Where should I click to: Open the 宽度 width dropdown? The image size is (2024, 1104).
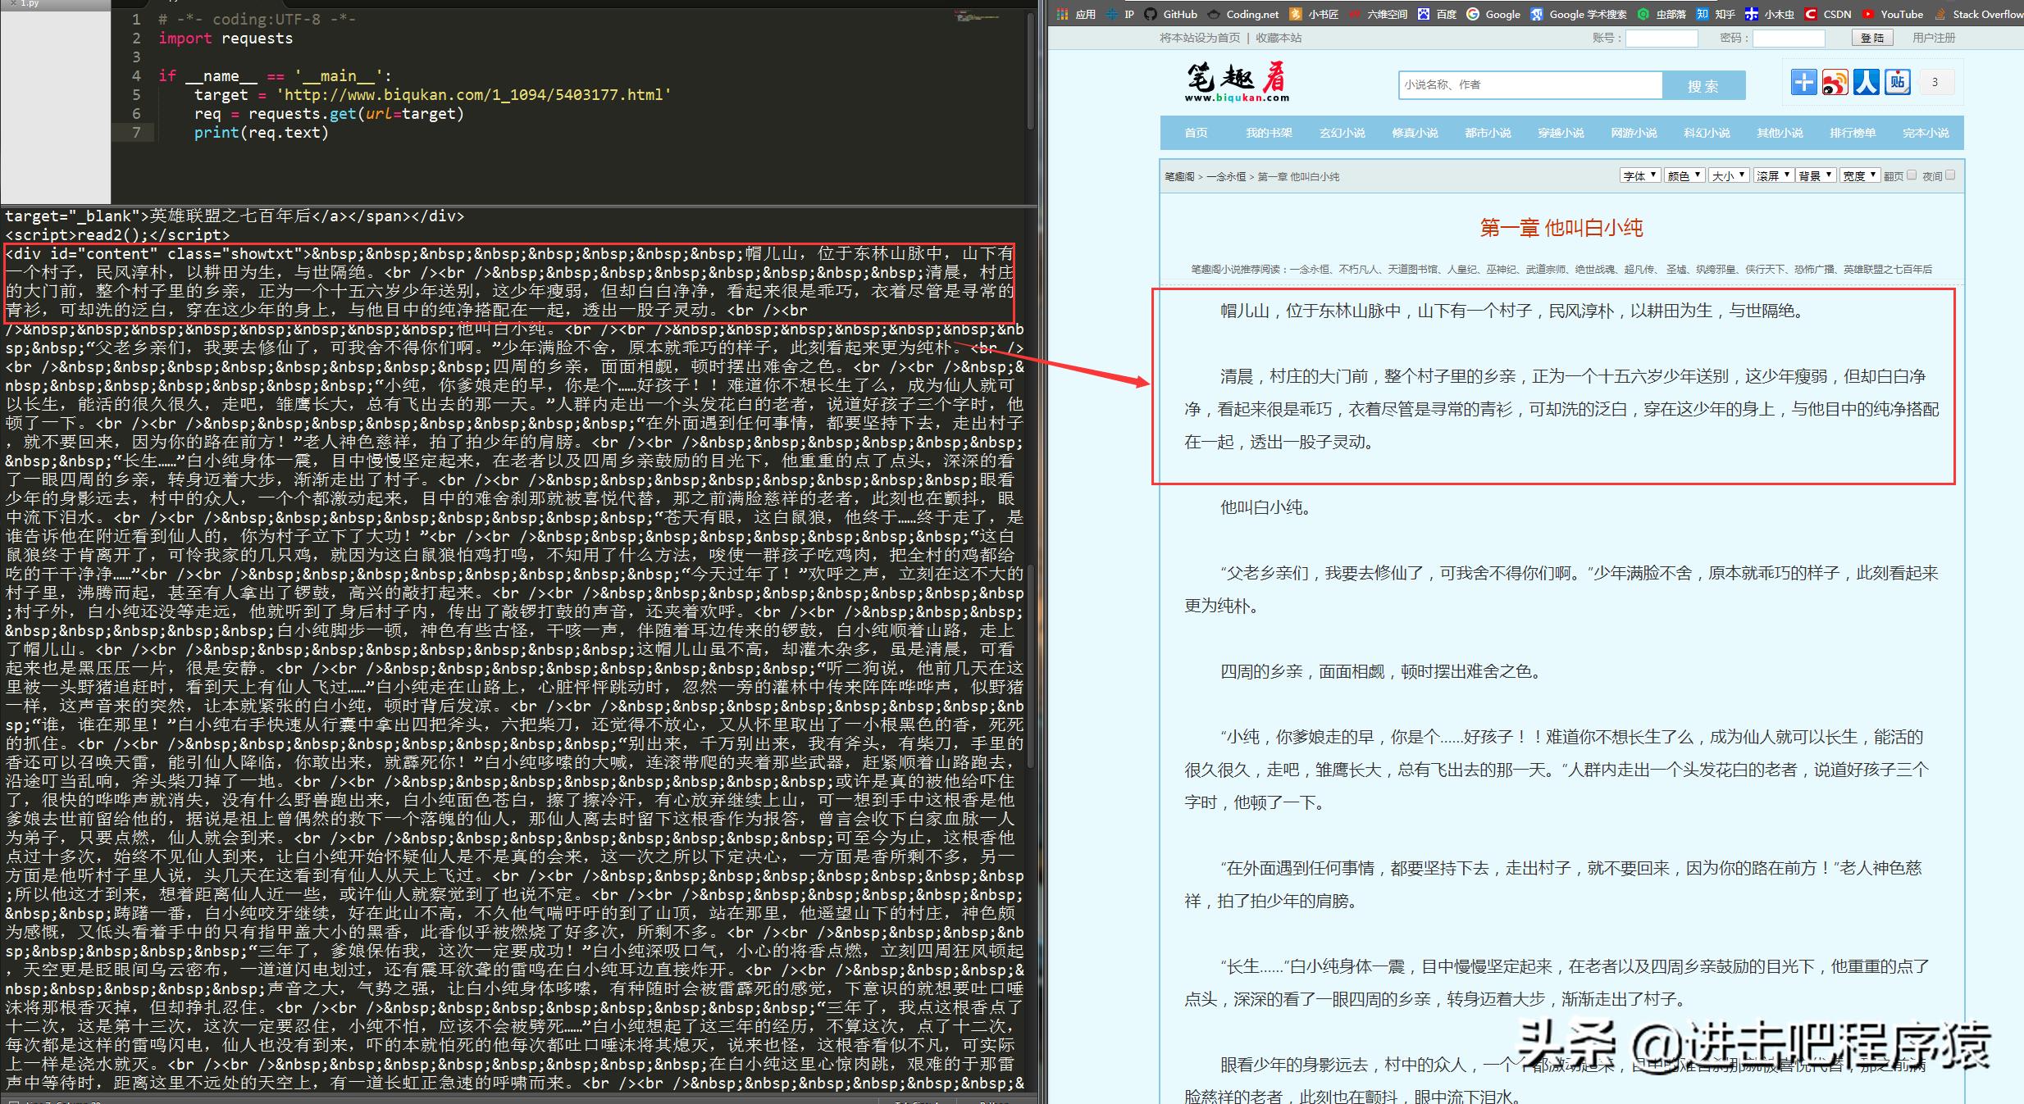coord(1860,175)
